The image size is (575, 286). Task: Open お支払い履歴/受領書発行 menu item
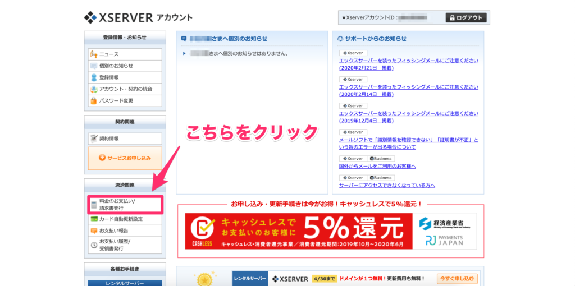click(x=125, y=245)
